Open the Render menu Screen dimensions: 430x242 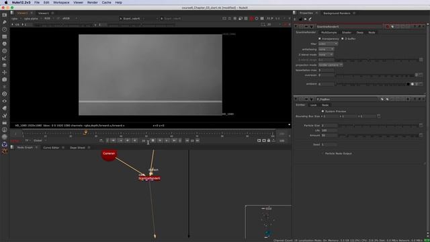click(x=93, y=3)
